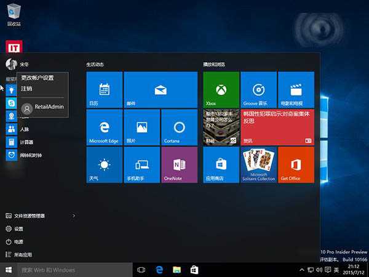Choose 注销 to sign out
The image size is (369, 277).
click(x=27, y=89)
